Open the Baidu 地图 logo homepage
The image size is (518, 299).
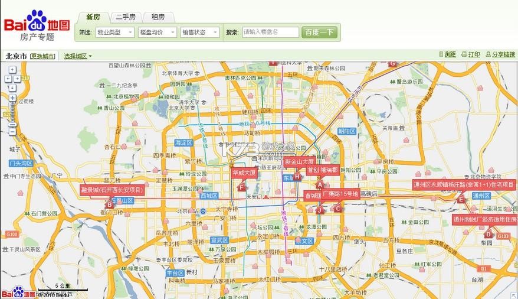click(x=37, y=26)
